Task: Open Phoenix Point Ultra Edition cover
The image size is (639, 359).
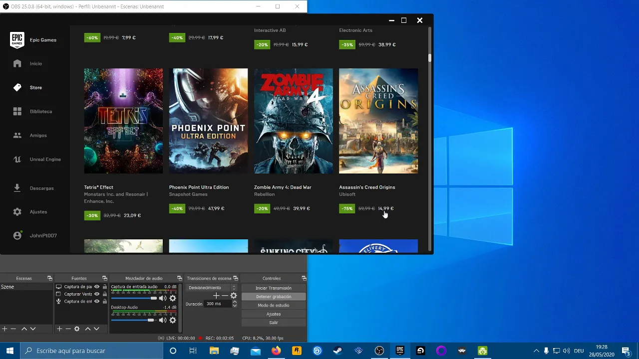Action: pyautogui.click(x=208, y=121)
